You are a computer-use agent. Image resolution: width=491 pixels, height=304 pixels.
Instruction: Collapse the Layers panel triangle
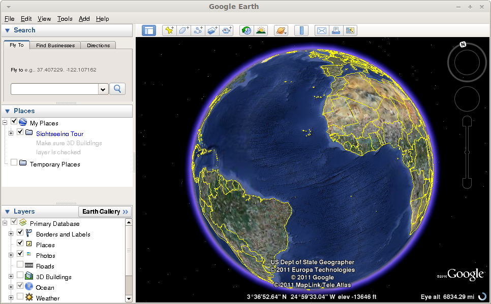[x=8, y=212]
